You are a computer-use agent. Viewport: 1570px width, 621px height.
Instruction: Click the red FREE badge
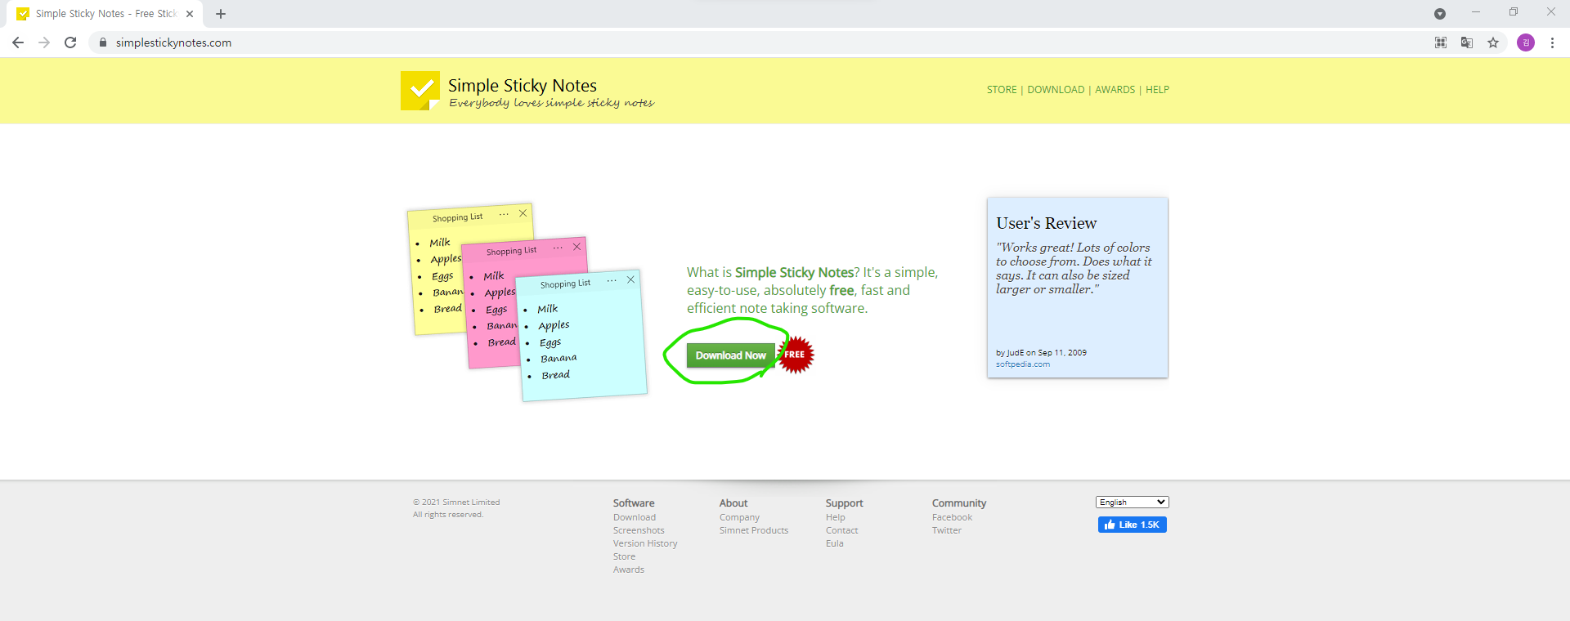coord(795,355)
